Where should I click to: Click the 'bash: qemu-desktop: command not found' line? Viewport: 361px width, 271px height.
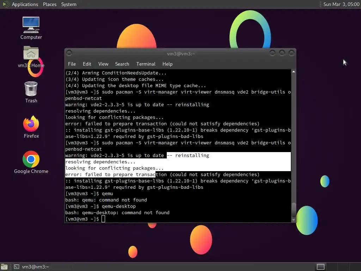[x=117, y=213]
